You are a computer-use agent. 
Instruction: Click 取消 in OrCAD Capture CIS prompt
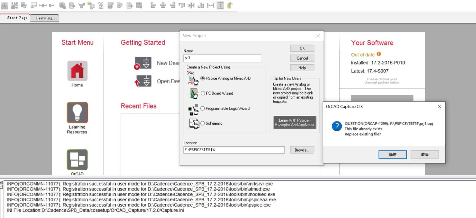coord(425,155)
